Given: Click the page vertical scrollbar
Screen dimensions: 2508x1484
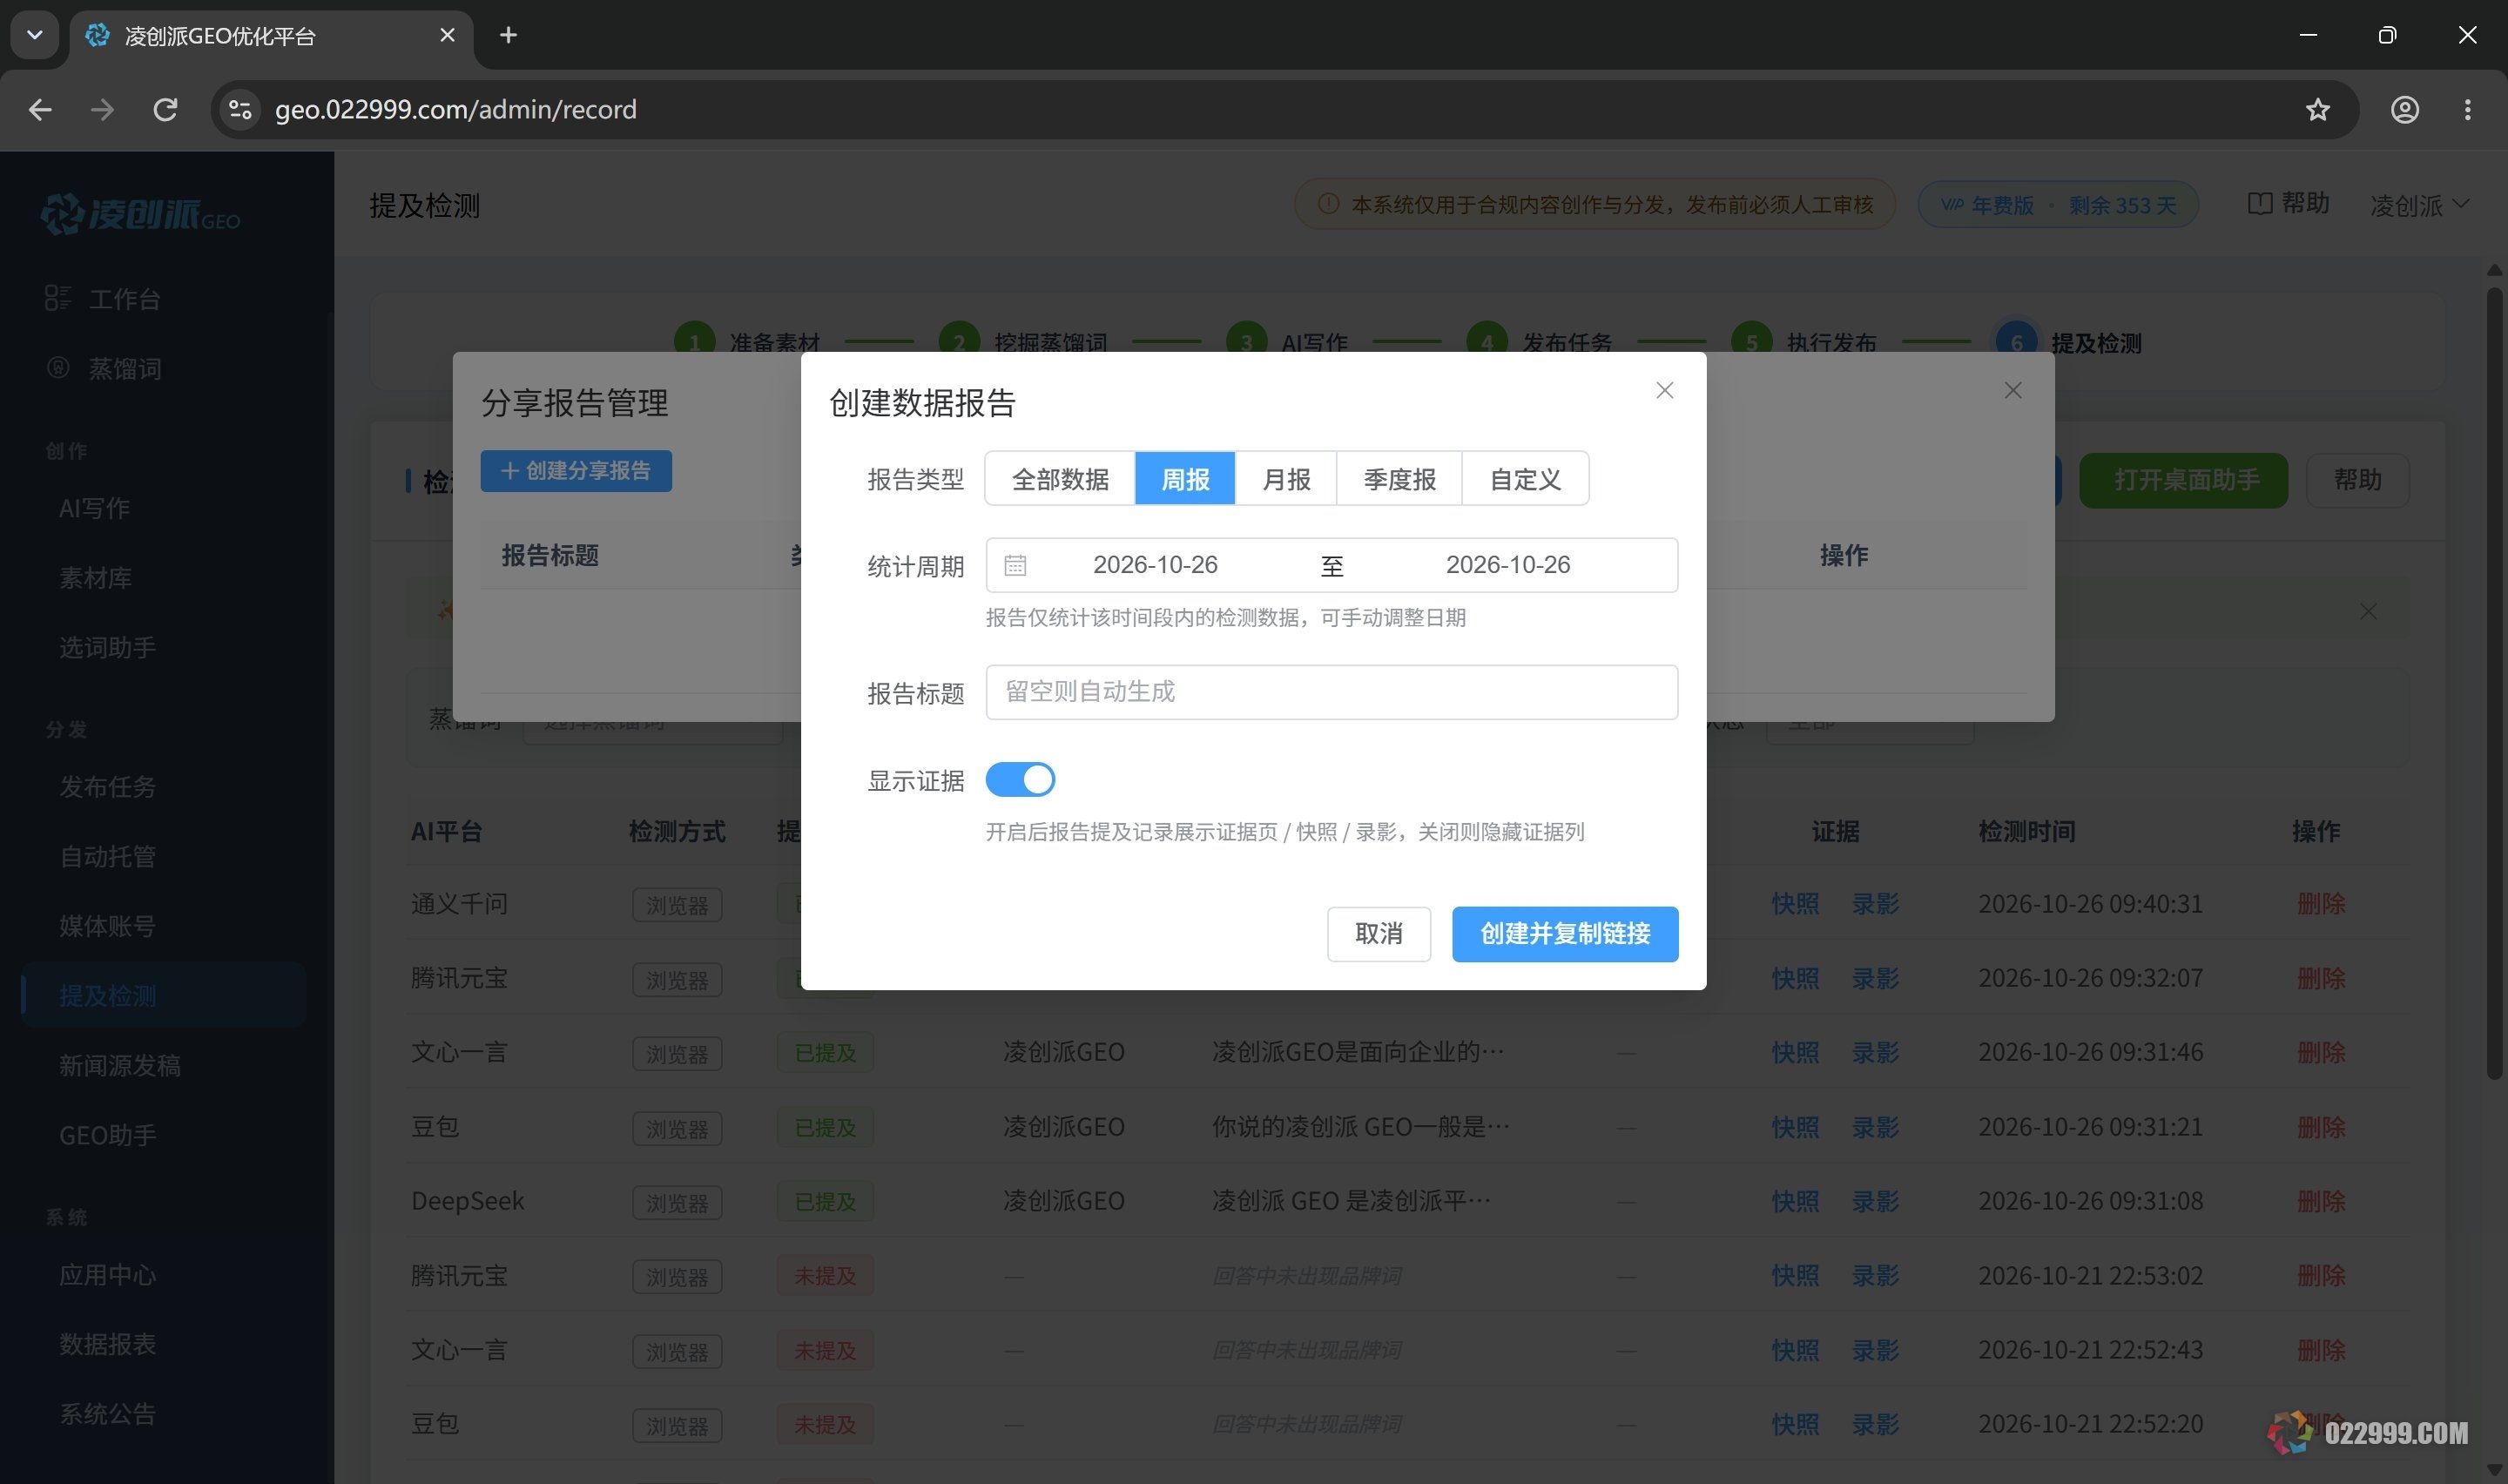Looking at the screenshot, I should [x=2494, y=682].
